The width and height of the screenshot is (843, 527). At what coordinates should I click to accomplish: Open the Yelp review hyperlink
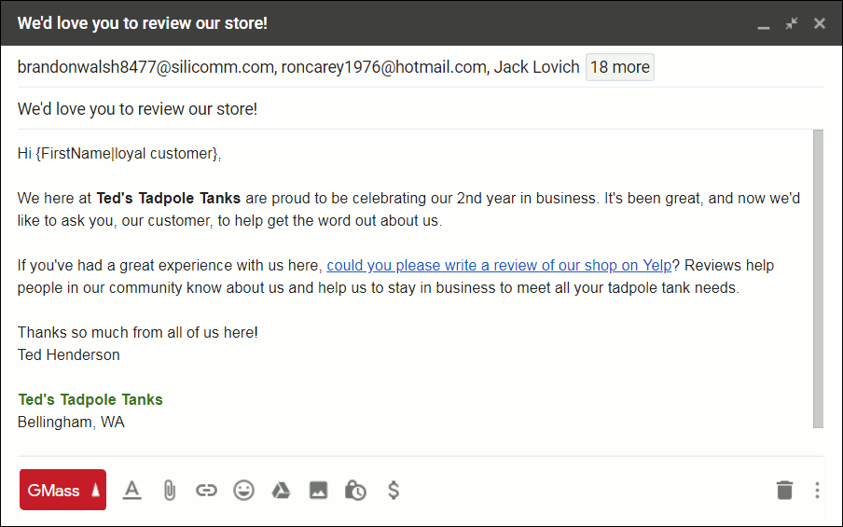point(499,266)
